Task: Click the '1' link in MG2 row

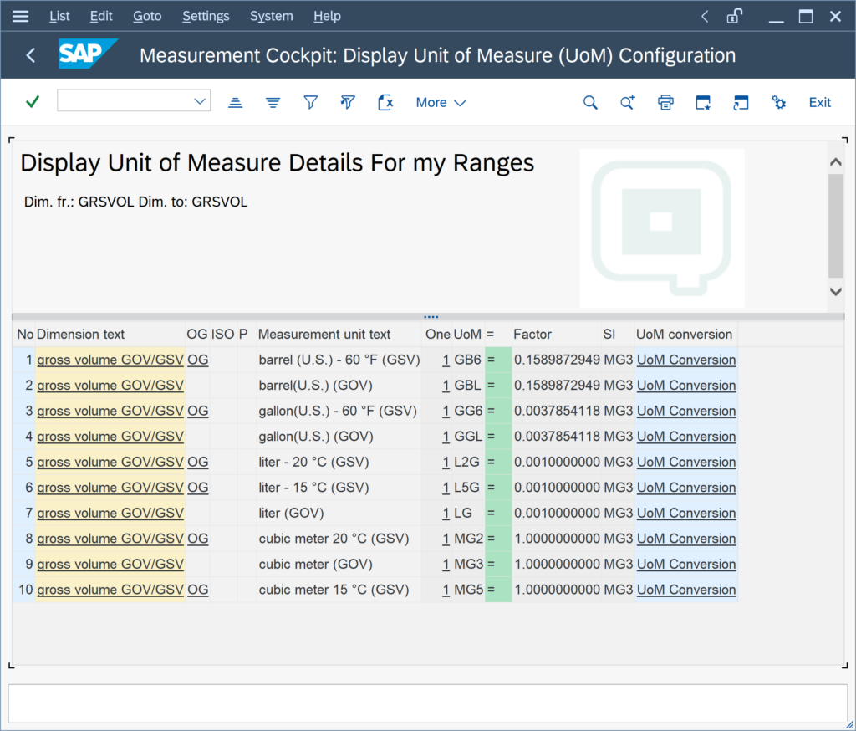Action: 446,538
